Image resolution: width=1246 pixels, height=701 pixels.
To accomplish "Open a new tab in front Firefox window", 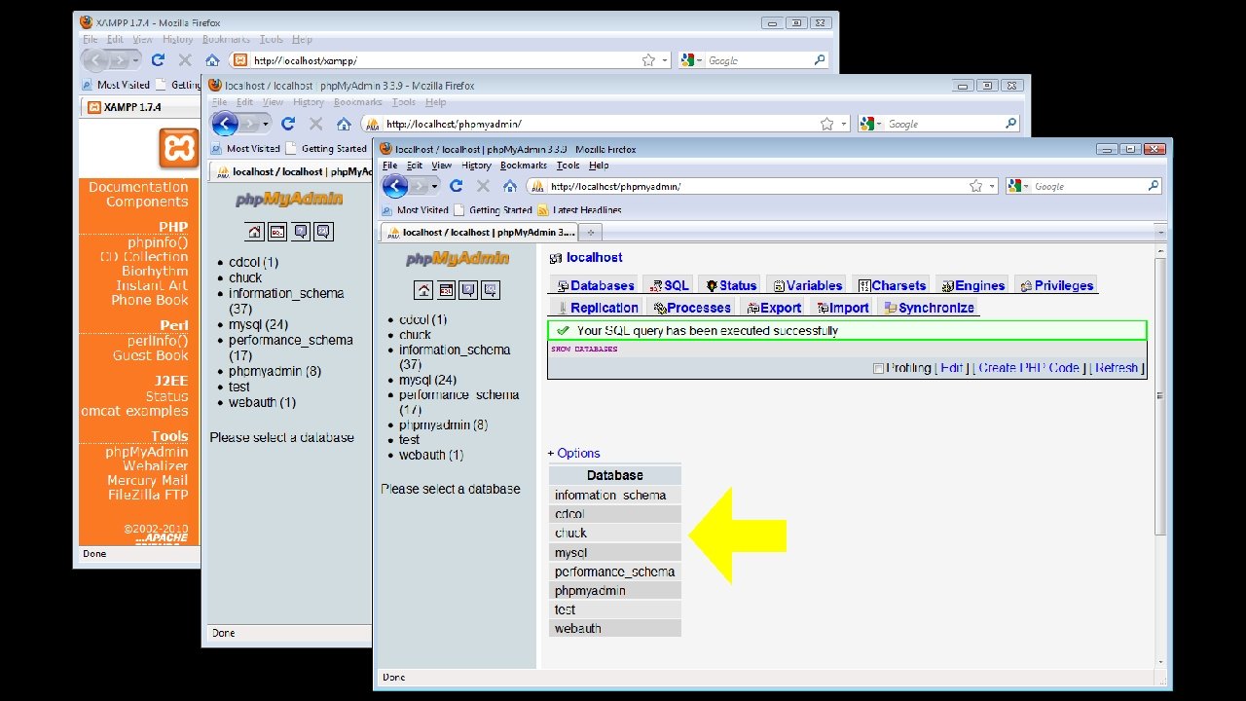I will (591, 233).
